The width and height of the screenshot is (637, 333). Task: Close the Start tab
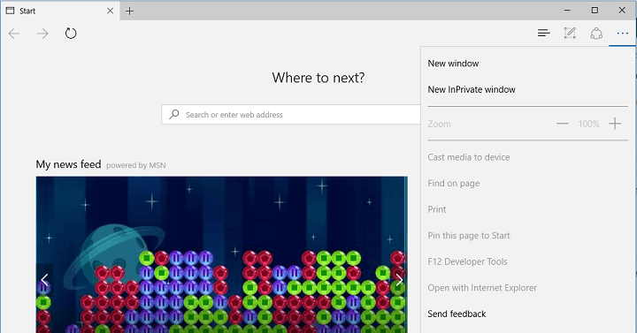coord(110,11)
